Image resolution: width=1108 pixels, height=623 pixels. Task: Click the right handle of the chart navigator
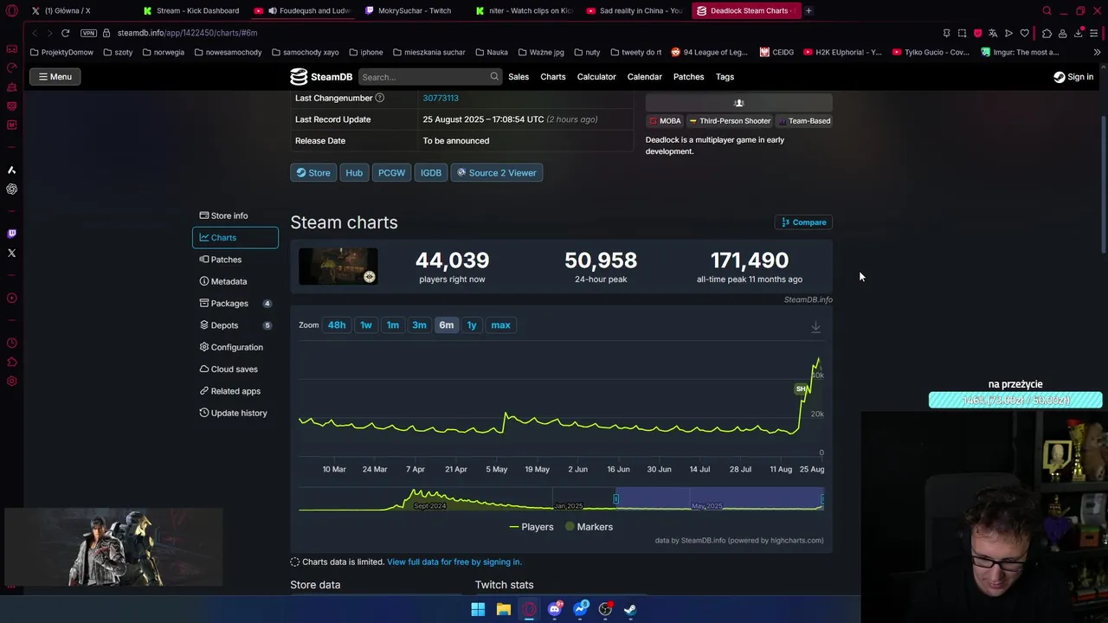tap(822, 498)
